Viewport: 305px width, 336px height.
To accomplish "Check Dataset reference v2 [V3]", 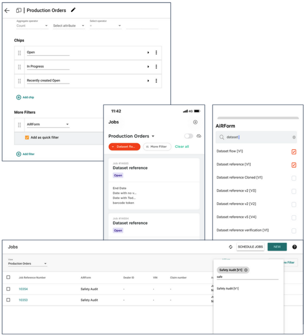I will point(294,191).
